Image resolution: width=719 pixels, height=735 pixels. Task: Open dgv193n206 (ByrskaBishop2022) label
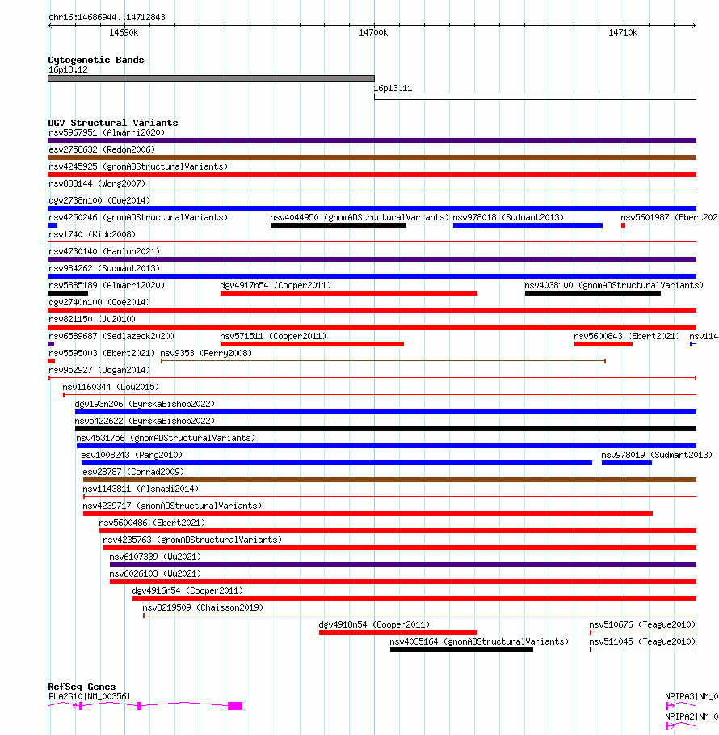145,404
